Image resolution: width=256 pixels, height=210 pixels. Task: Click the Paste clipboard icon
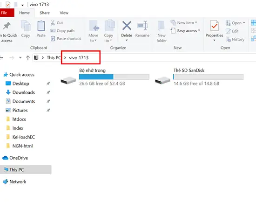pyautogui.click(x=41, y=26)
